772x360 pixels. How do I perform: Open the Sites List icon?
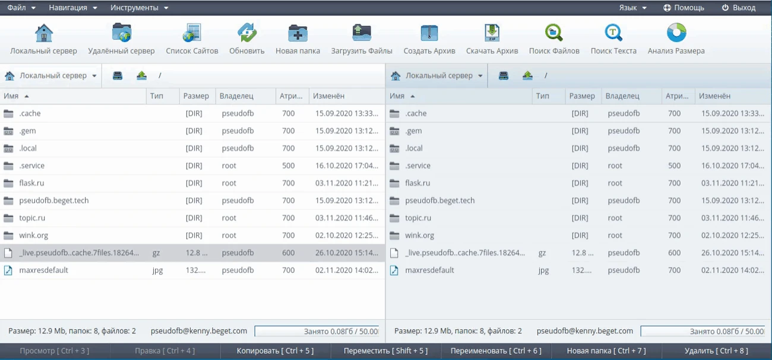192,33
